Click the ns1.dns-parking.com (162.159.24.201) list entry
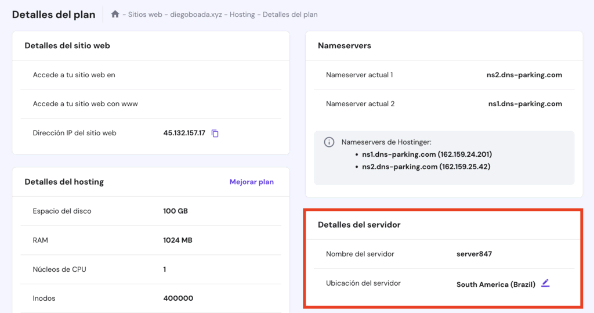Screen dimensions: 594x313 point(426,154)
